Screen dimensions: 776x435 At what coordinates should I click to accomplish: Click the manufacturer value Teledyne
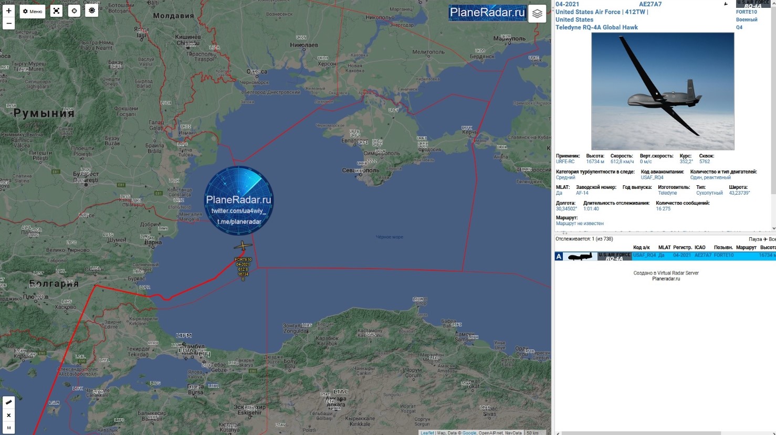coord(667,193)
